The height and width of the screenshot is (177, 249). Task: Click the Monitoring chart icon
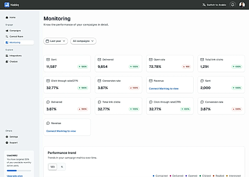pyautogui.click(x=7, y=42)
